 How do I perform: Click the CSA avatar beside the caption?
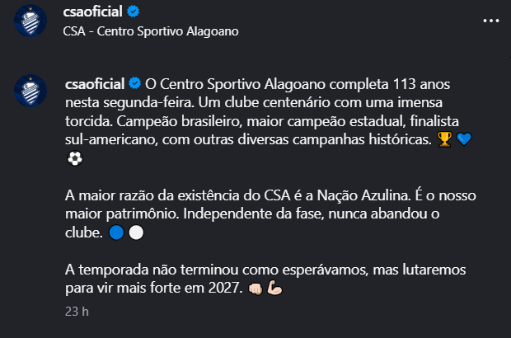(30, 91)
